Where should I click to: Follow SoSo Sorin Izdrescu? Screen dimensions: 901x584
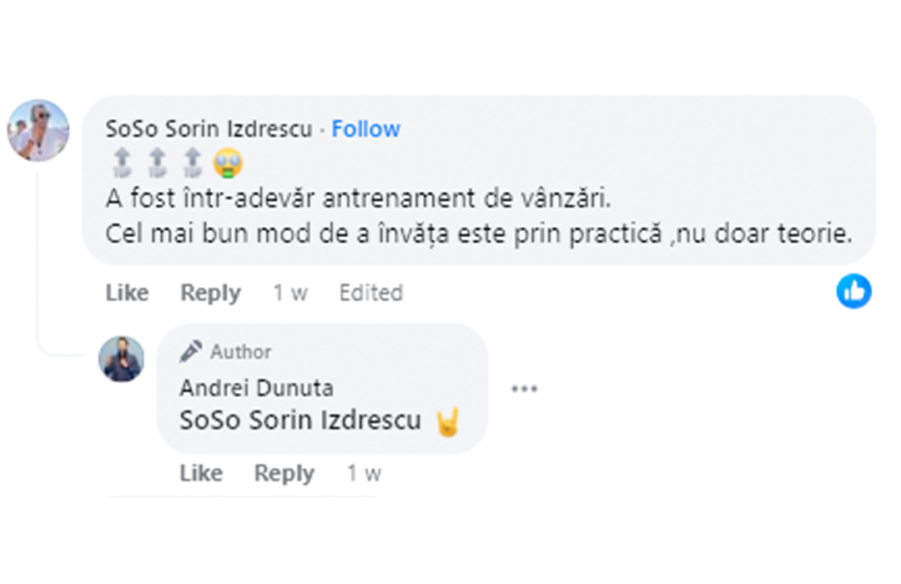(x=365, y=129)
